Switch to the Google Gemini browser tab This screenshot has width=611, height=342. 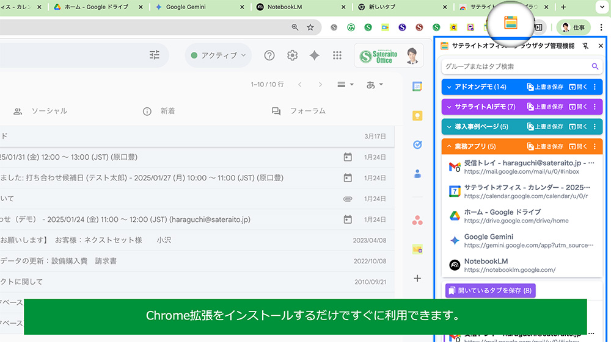point(186,7)
